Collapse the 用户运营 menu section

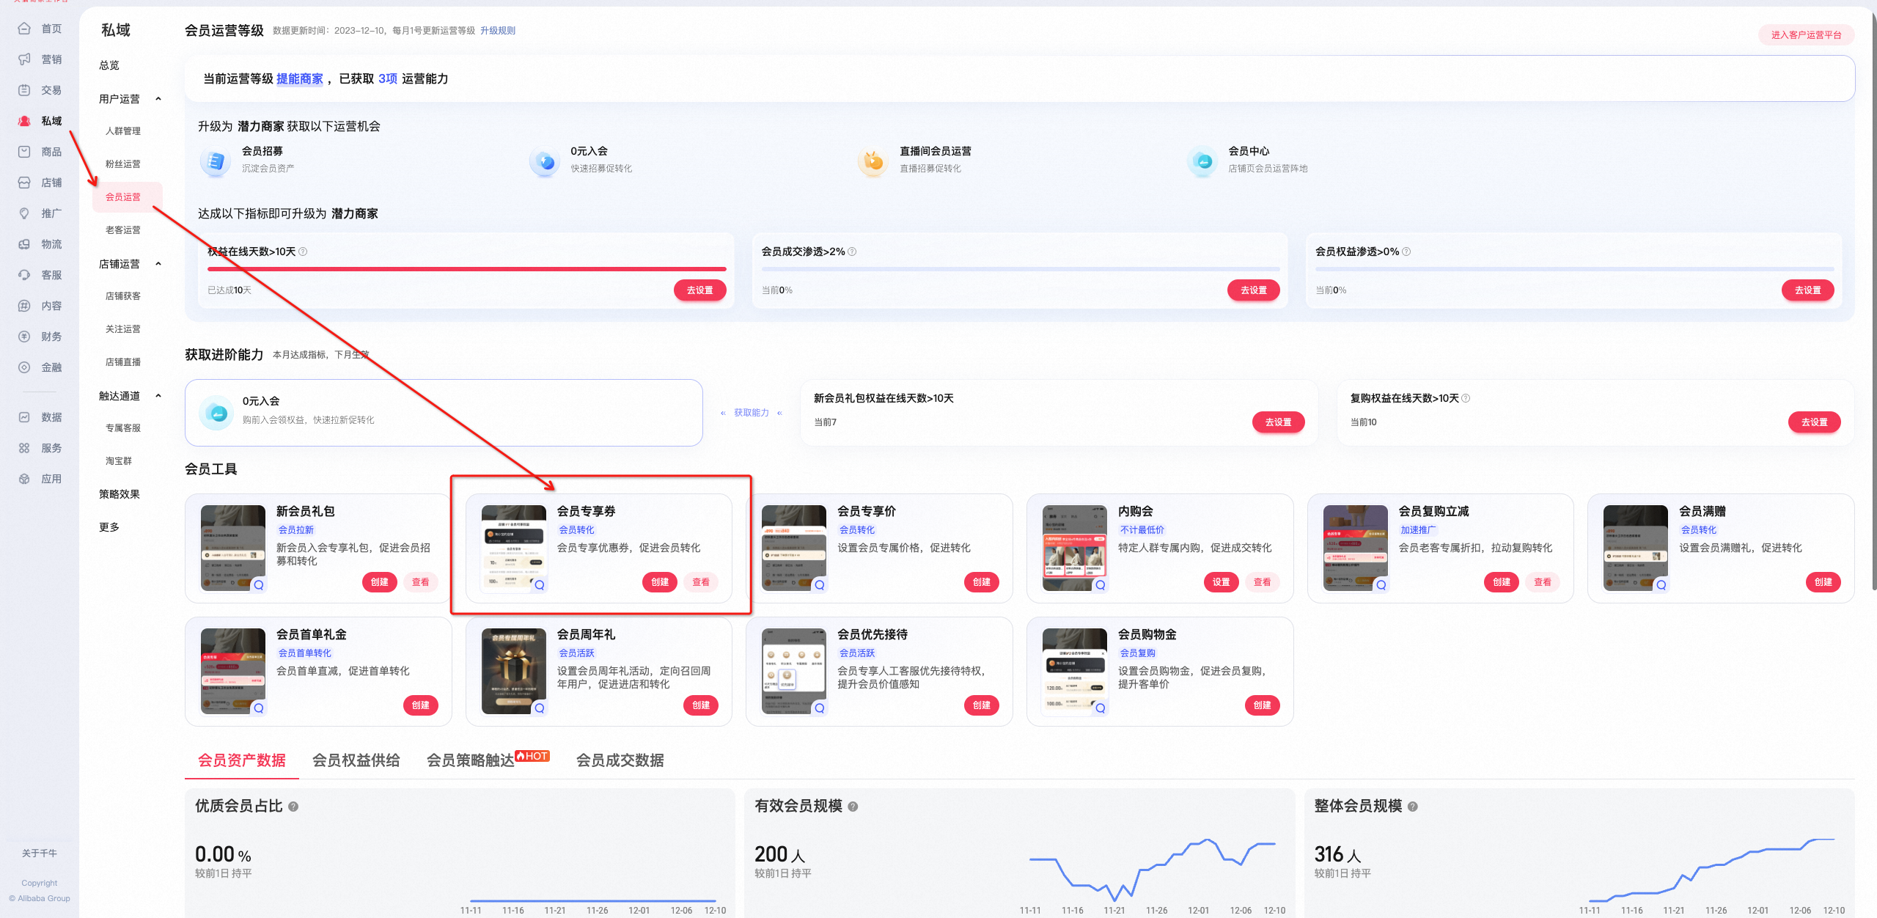pos(158,99)
